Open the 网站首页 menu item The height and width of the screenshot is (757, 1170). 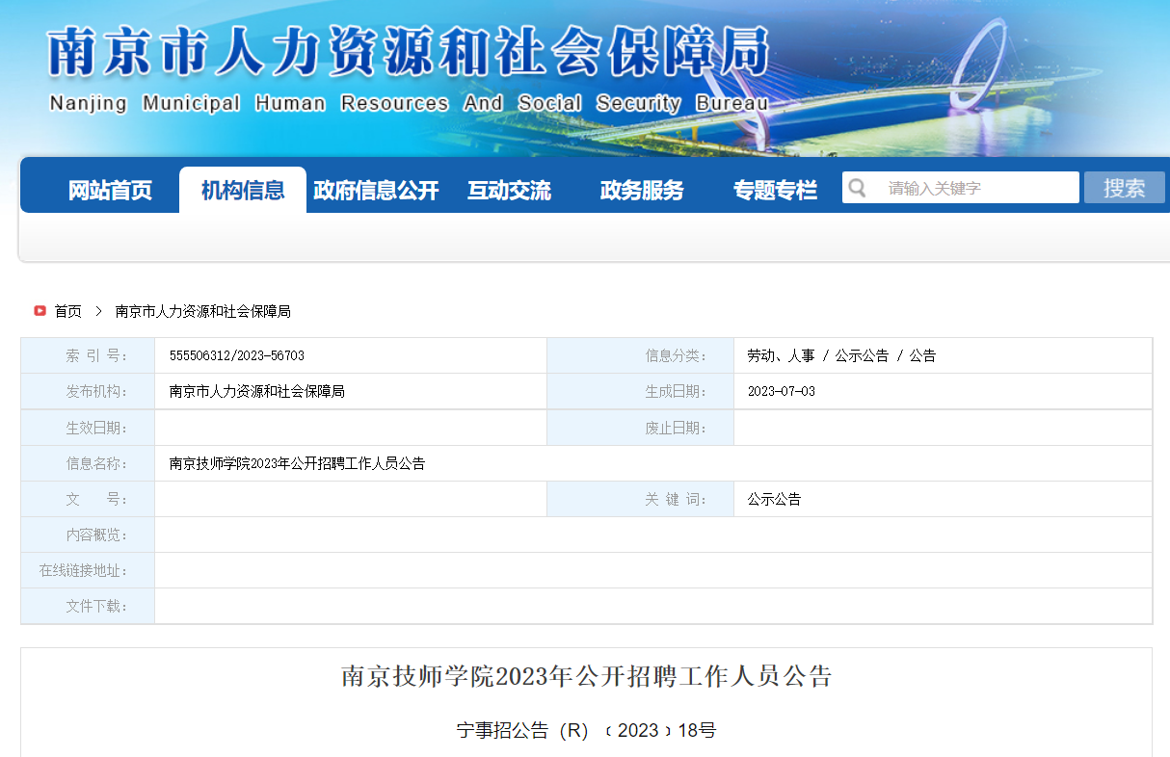point(110,191)
